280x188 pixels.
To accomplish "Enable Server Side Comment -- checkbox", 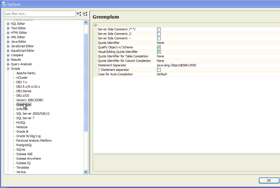I will coord(159,38).
